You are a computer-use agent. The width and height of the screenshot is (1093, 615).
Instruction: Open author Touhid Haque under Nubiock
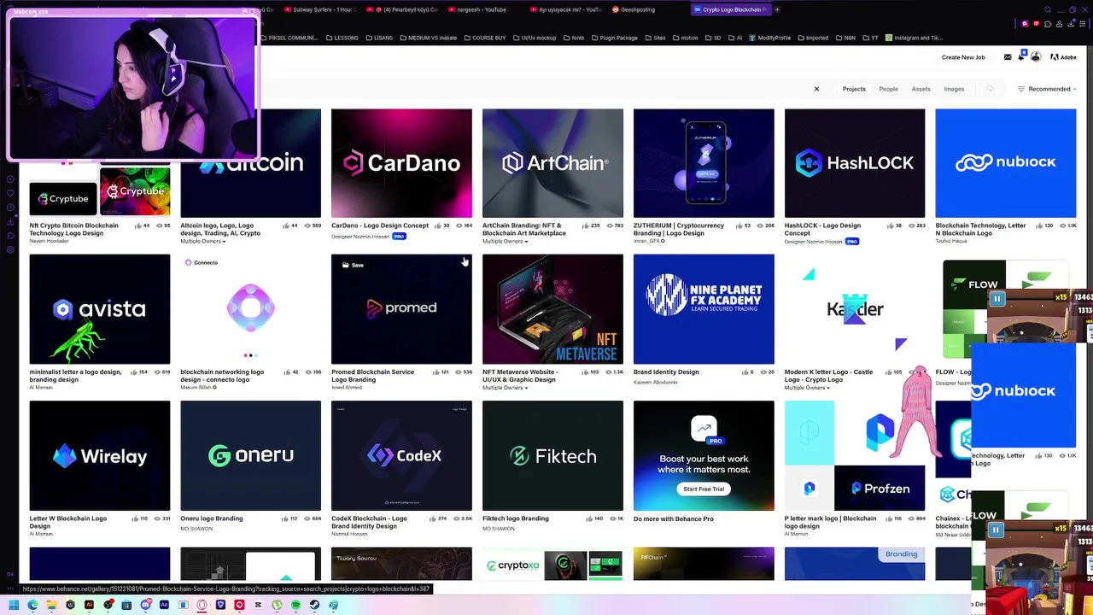(x=953, y=241)
